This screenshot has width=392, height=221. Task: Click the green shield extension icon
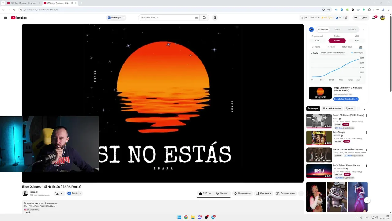point(364,10)
